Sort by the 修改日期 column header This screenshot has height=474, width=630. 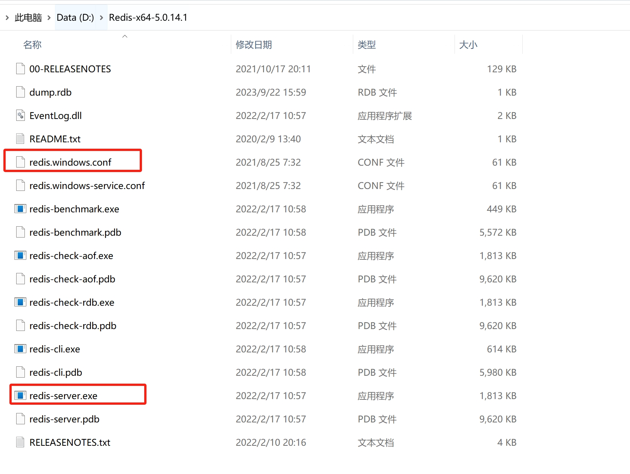point(254,45)
